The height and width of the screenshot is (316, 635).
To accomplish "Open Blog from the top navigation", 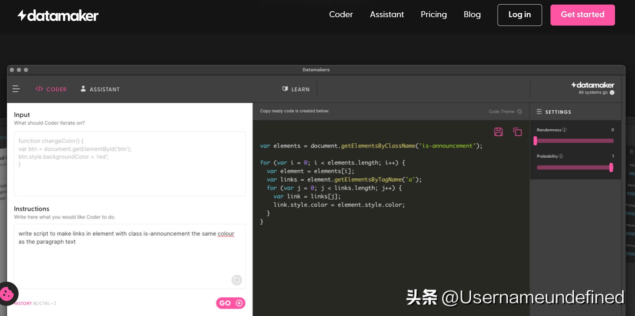I will [472, 15].
